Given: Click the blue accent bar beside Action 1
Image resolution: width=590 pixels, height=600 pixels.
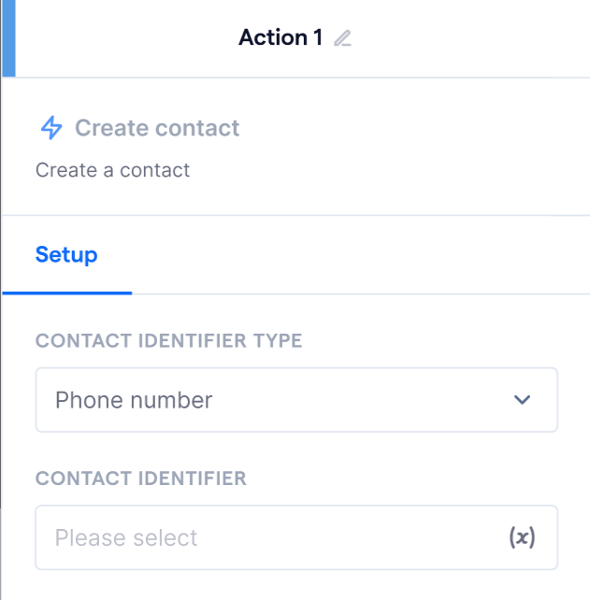Looking at the screenshot, I should point(8,38).
